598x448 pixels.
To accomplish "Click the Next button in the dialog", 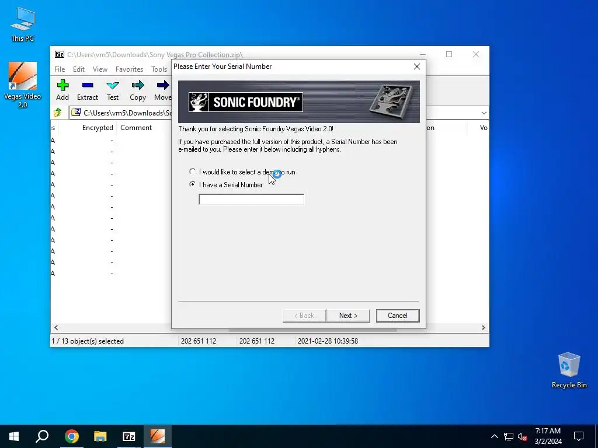I will point(348,316).
